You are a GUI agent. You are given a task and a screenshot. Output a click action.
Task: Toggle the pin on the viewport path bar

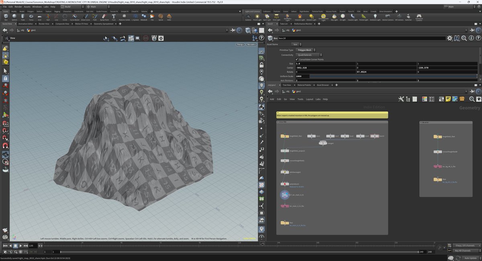233,30
